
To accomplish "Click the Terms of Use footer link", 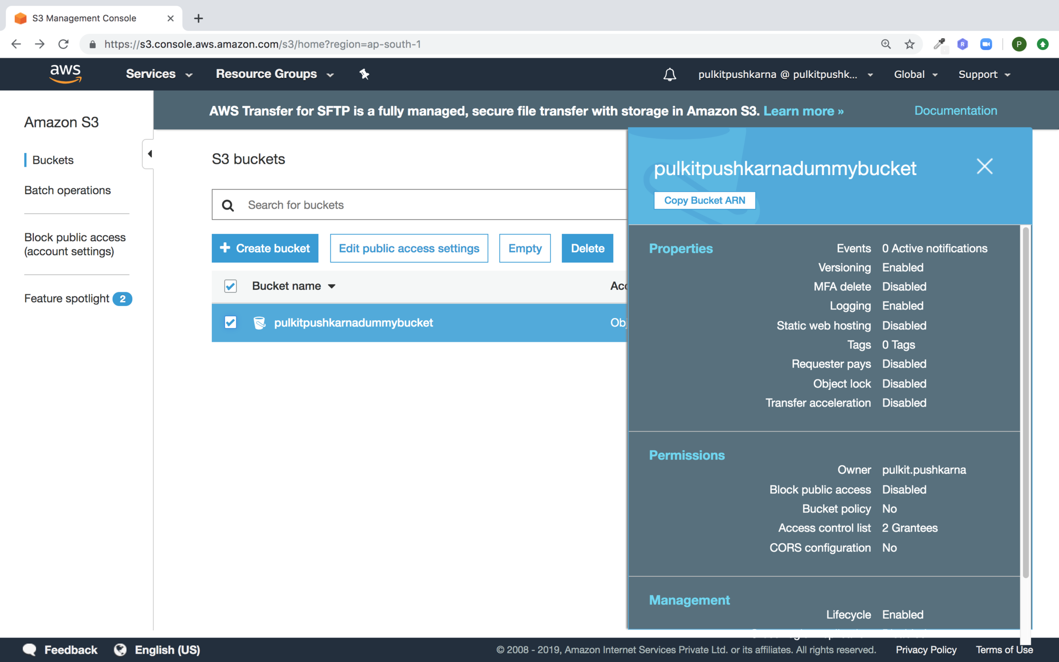I will (x=1004, y=650).
